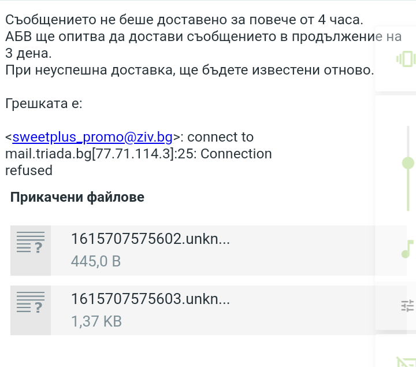
Task: Tap the "При неуспешна доставка" text line
Action: tap(190, 71)
